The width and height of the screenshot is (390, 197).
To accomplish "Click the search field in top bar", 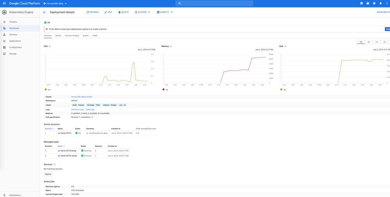I will pos(214,4).
